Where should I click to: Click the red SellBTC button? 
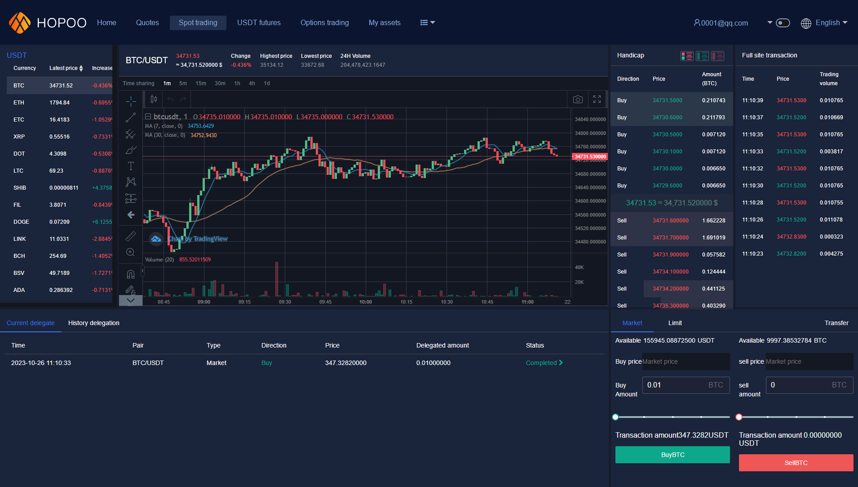pyautogui.click(x=796, y=463)
